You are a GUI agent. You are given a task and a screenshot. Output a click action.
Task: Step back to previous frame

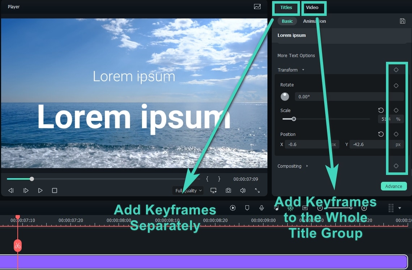pos(11,190)
